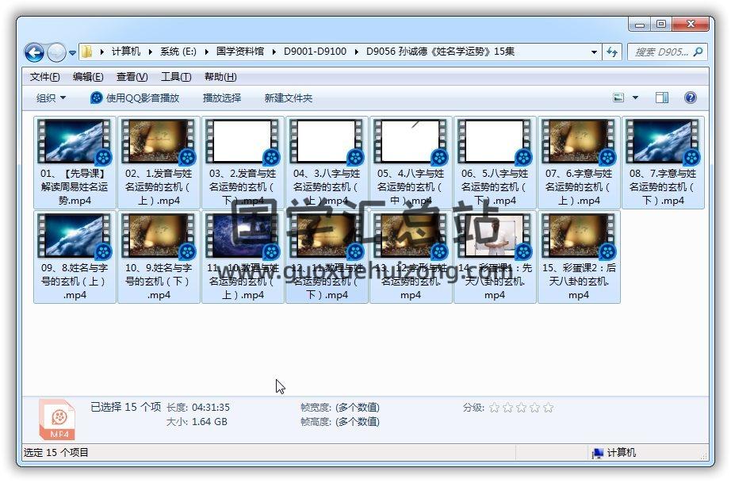The height and width of the screenshot is (483, 731).
Task: Select video 07、6.字意与姓名运势的玄机（上）
Action: pos(578,163)
